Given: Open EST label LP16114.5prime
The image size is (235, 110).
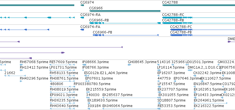Looking at the screenshot, I should (x=171, y=67).
